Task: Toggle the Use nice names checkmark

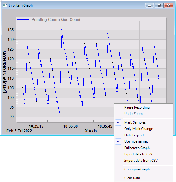Action: click(118, 141)
